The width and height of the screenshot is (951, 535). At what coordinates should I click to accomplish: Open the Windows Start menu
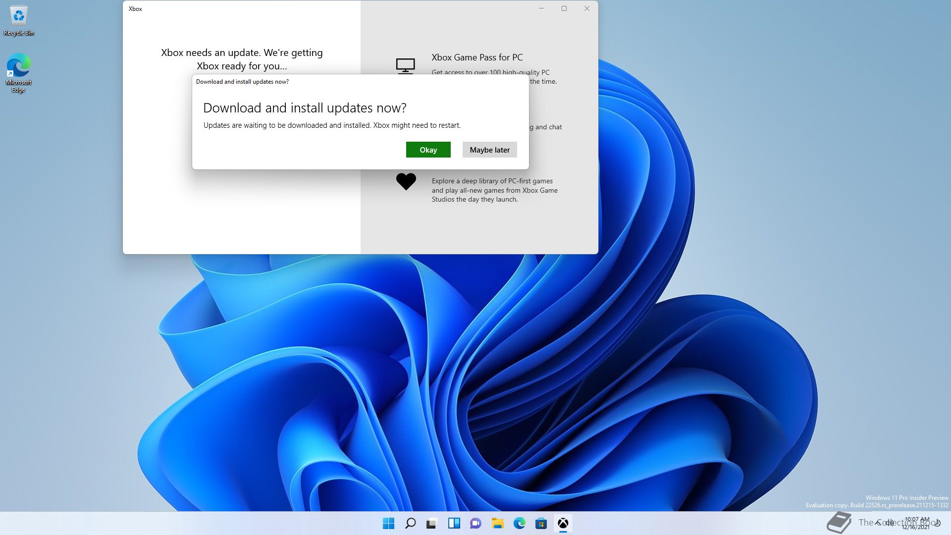pos(389,523)
